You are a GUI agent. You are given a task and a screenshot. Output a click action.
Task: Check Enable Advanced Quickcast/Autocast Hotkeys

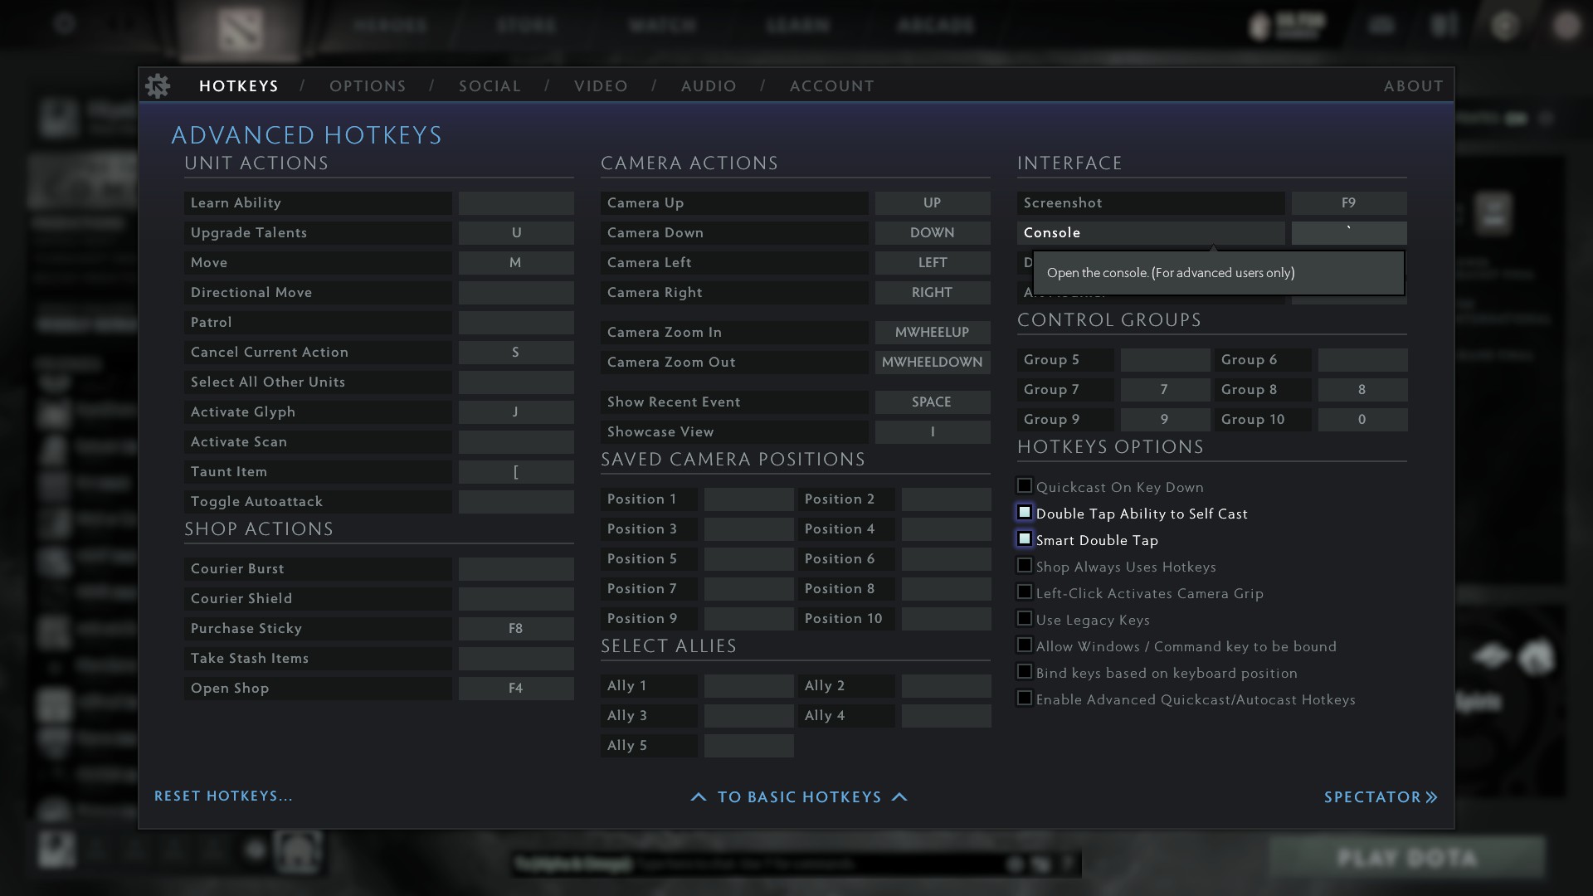1025,699
